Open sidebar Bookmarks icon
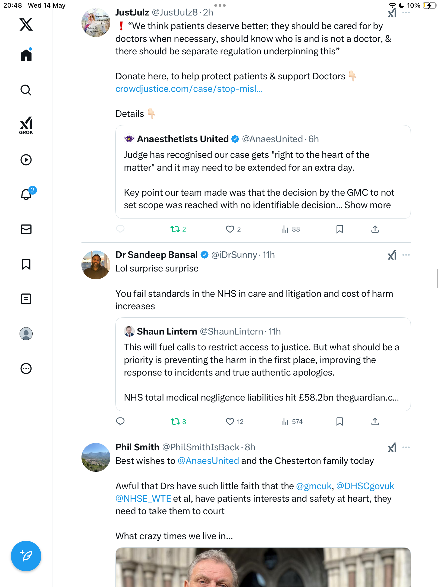The image size is (440, 587). (x=26, y=264)
